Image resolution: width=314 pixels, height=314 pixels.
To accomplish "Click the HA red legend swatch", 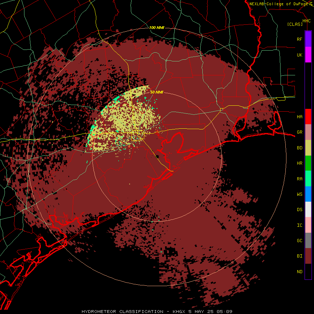I will 308,117.
